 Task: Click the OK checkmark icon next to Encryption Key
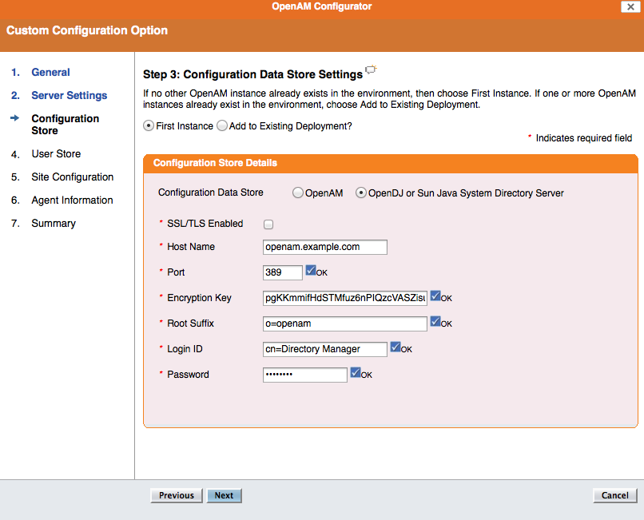tap(435, 296)
